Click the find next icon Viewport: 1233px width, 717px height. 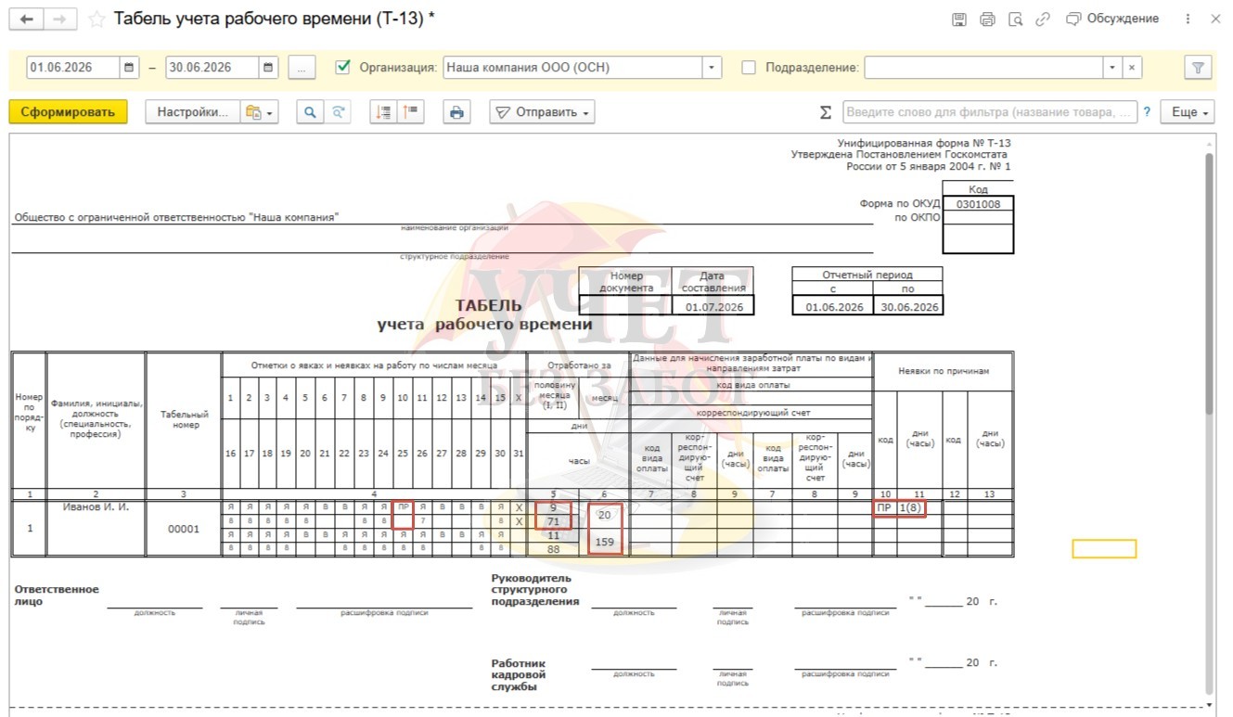[339, 112]
